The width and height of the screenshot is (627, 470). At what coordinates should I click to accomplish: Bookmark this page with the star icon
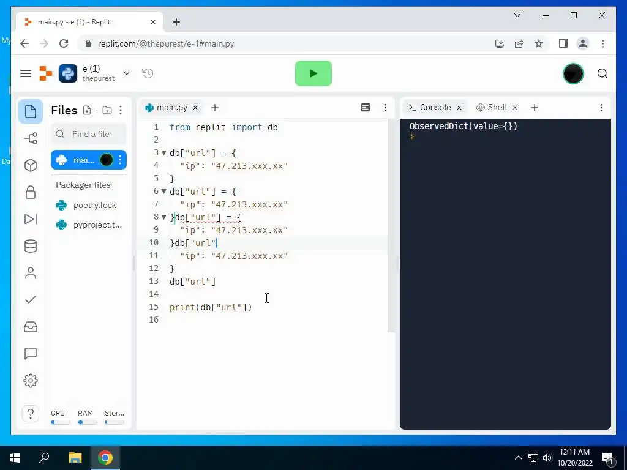539,43
